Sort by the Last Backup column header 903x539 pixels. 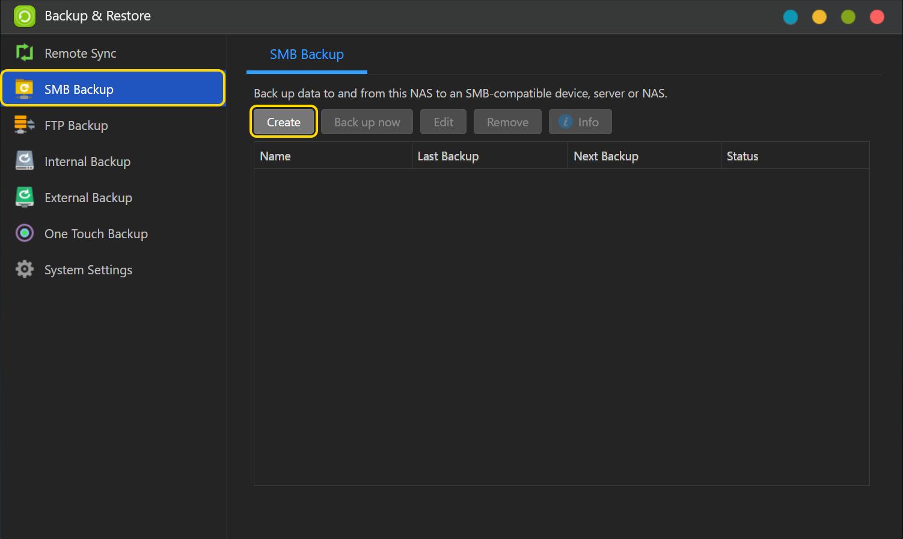[x=490, y=156]
